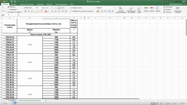Toggle wrap text (Перенос текста)
The height and width of the screenshot is (105, 187).
[x=76, y=8]
